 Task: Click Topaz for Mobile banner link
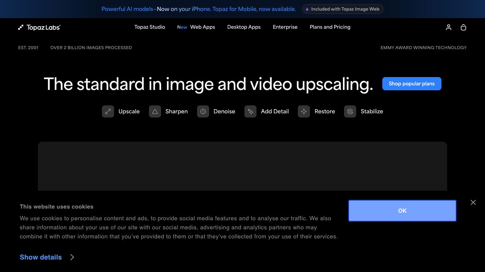[x=199, y=9]
